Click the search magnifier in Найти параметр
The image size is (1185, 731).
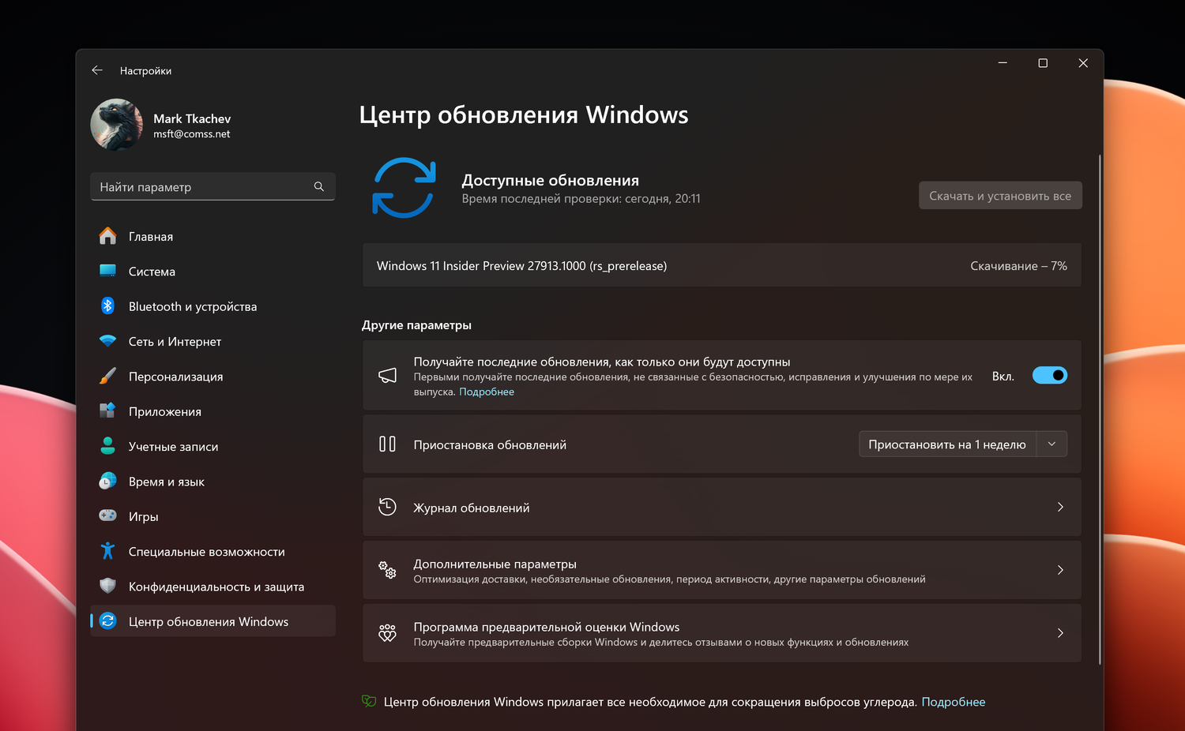click(319, 186)
